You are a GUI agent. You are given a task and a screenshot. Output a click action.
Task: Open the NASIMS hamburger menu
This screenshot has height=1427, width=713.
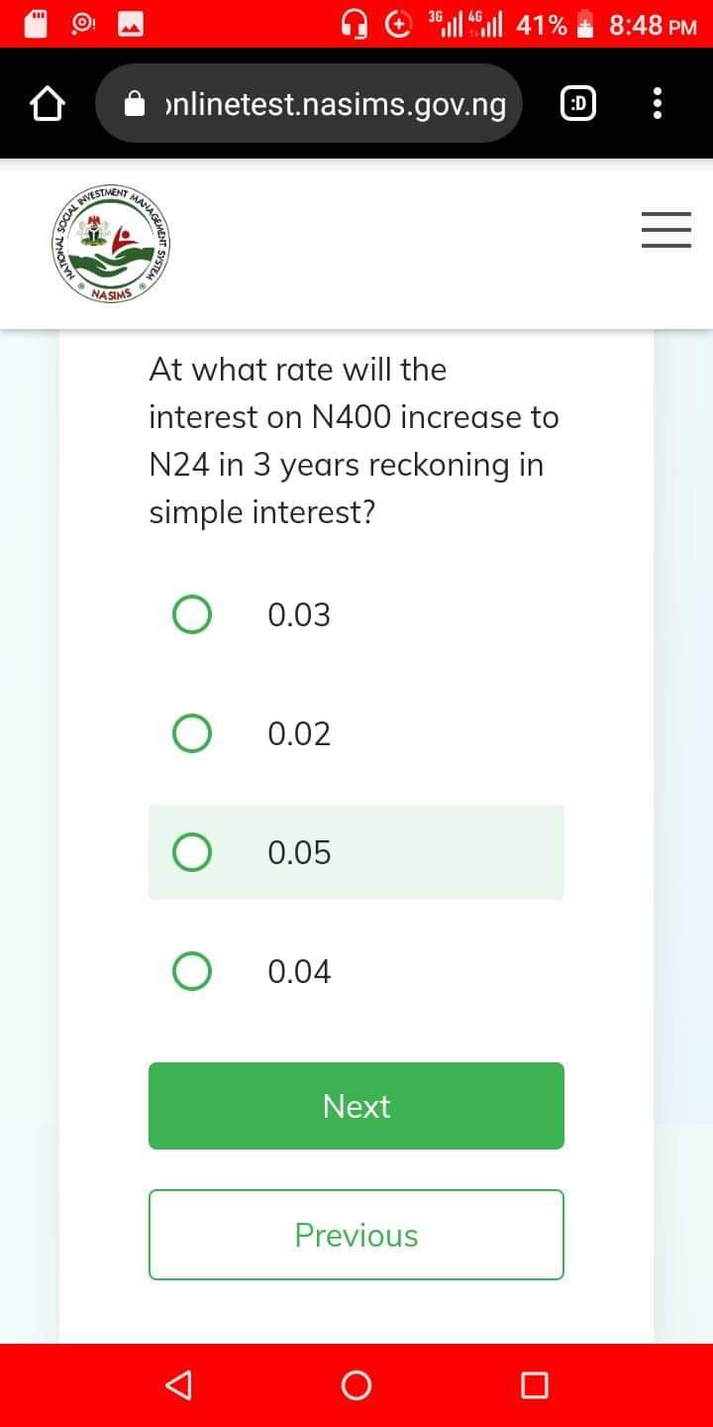[x=665, y=230]
